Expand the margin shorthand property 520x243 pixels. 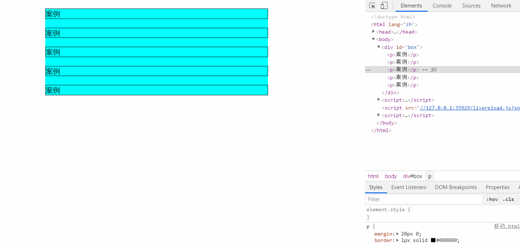point(398,234)
